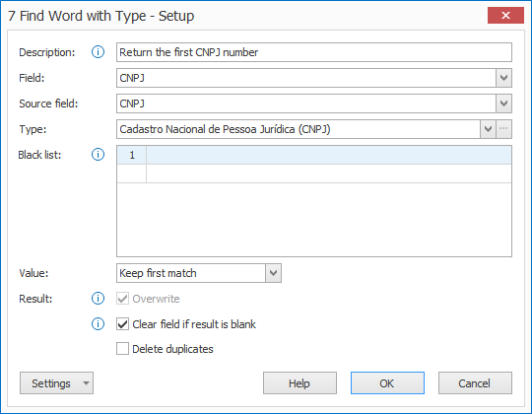Open the Value Keep first match dropdown
The image size is (532, 414).
pos(273,273)
